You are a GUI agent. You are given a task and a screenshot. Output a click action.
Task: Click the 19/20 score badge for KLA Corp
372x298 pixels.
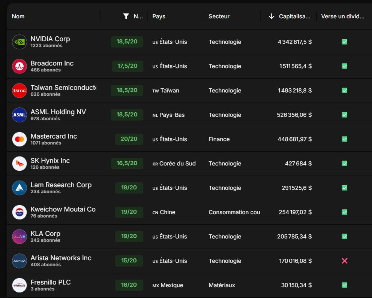[129, 236]
